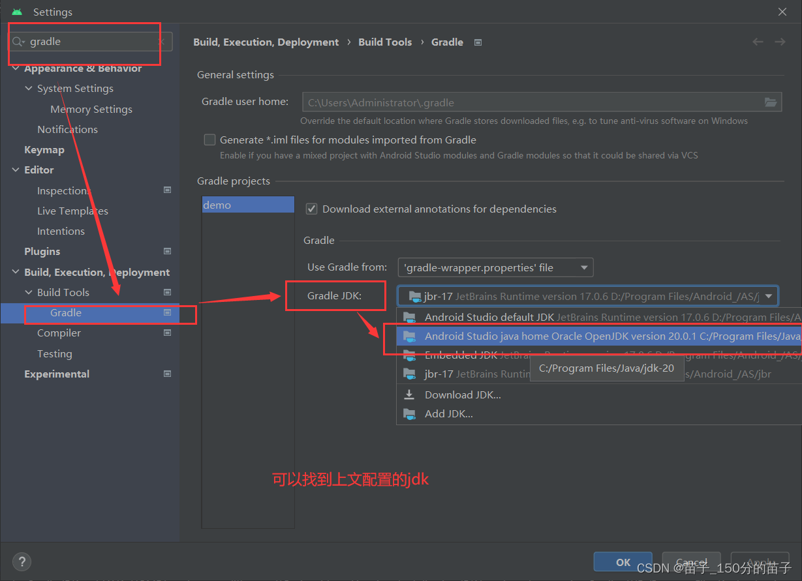This screenshot has width=802, height=581.
Task: Navigate to Build Tools via the breadcrumb
Action: click(385, 42)
